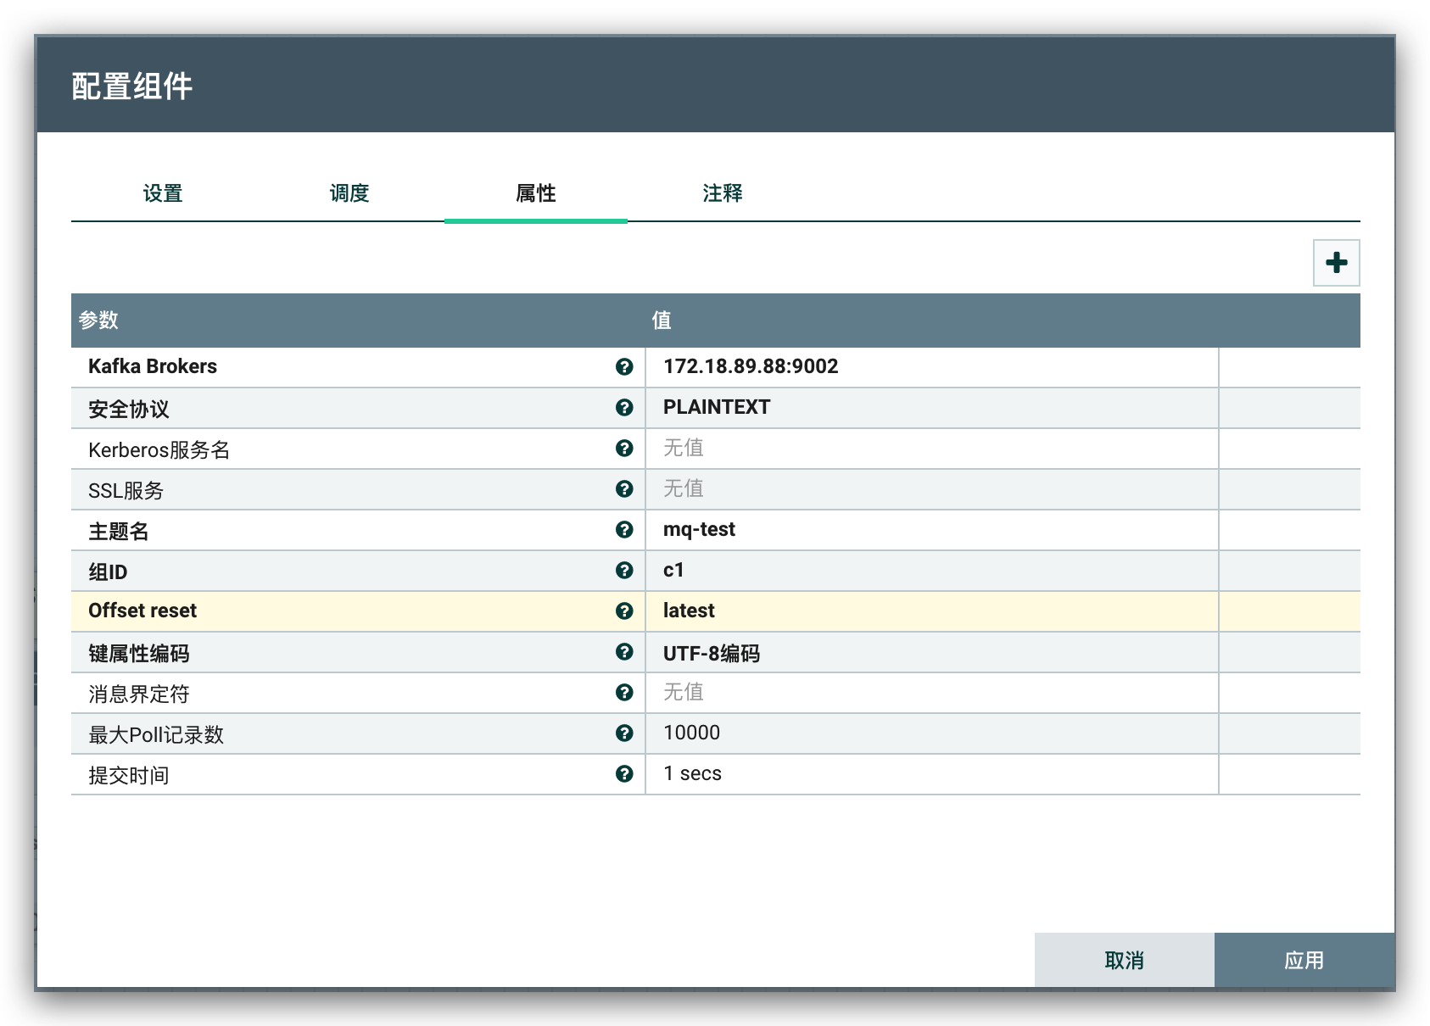
Task: Click help icon for Kerberos服务名
Action: point(624,449)
